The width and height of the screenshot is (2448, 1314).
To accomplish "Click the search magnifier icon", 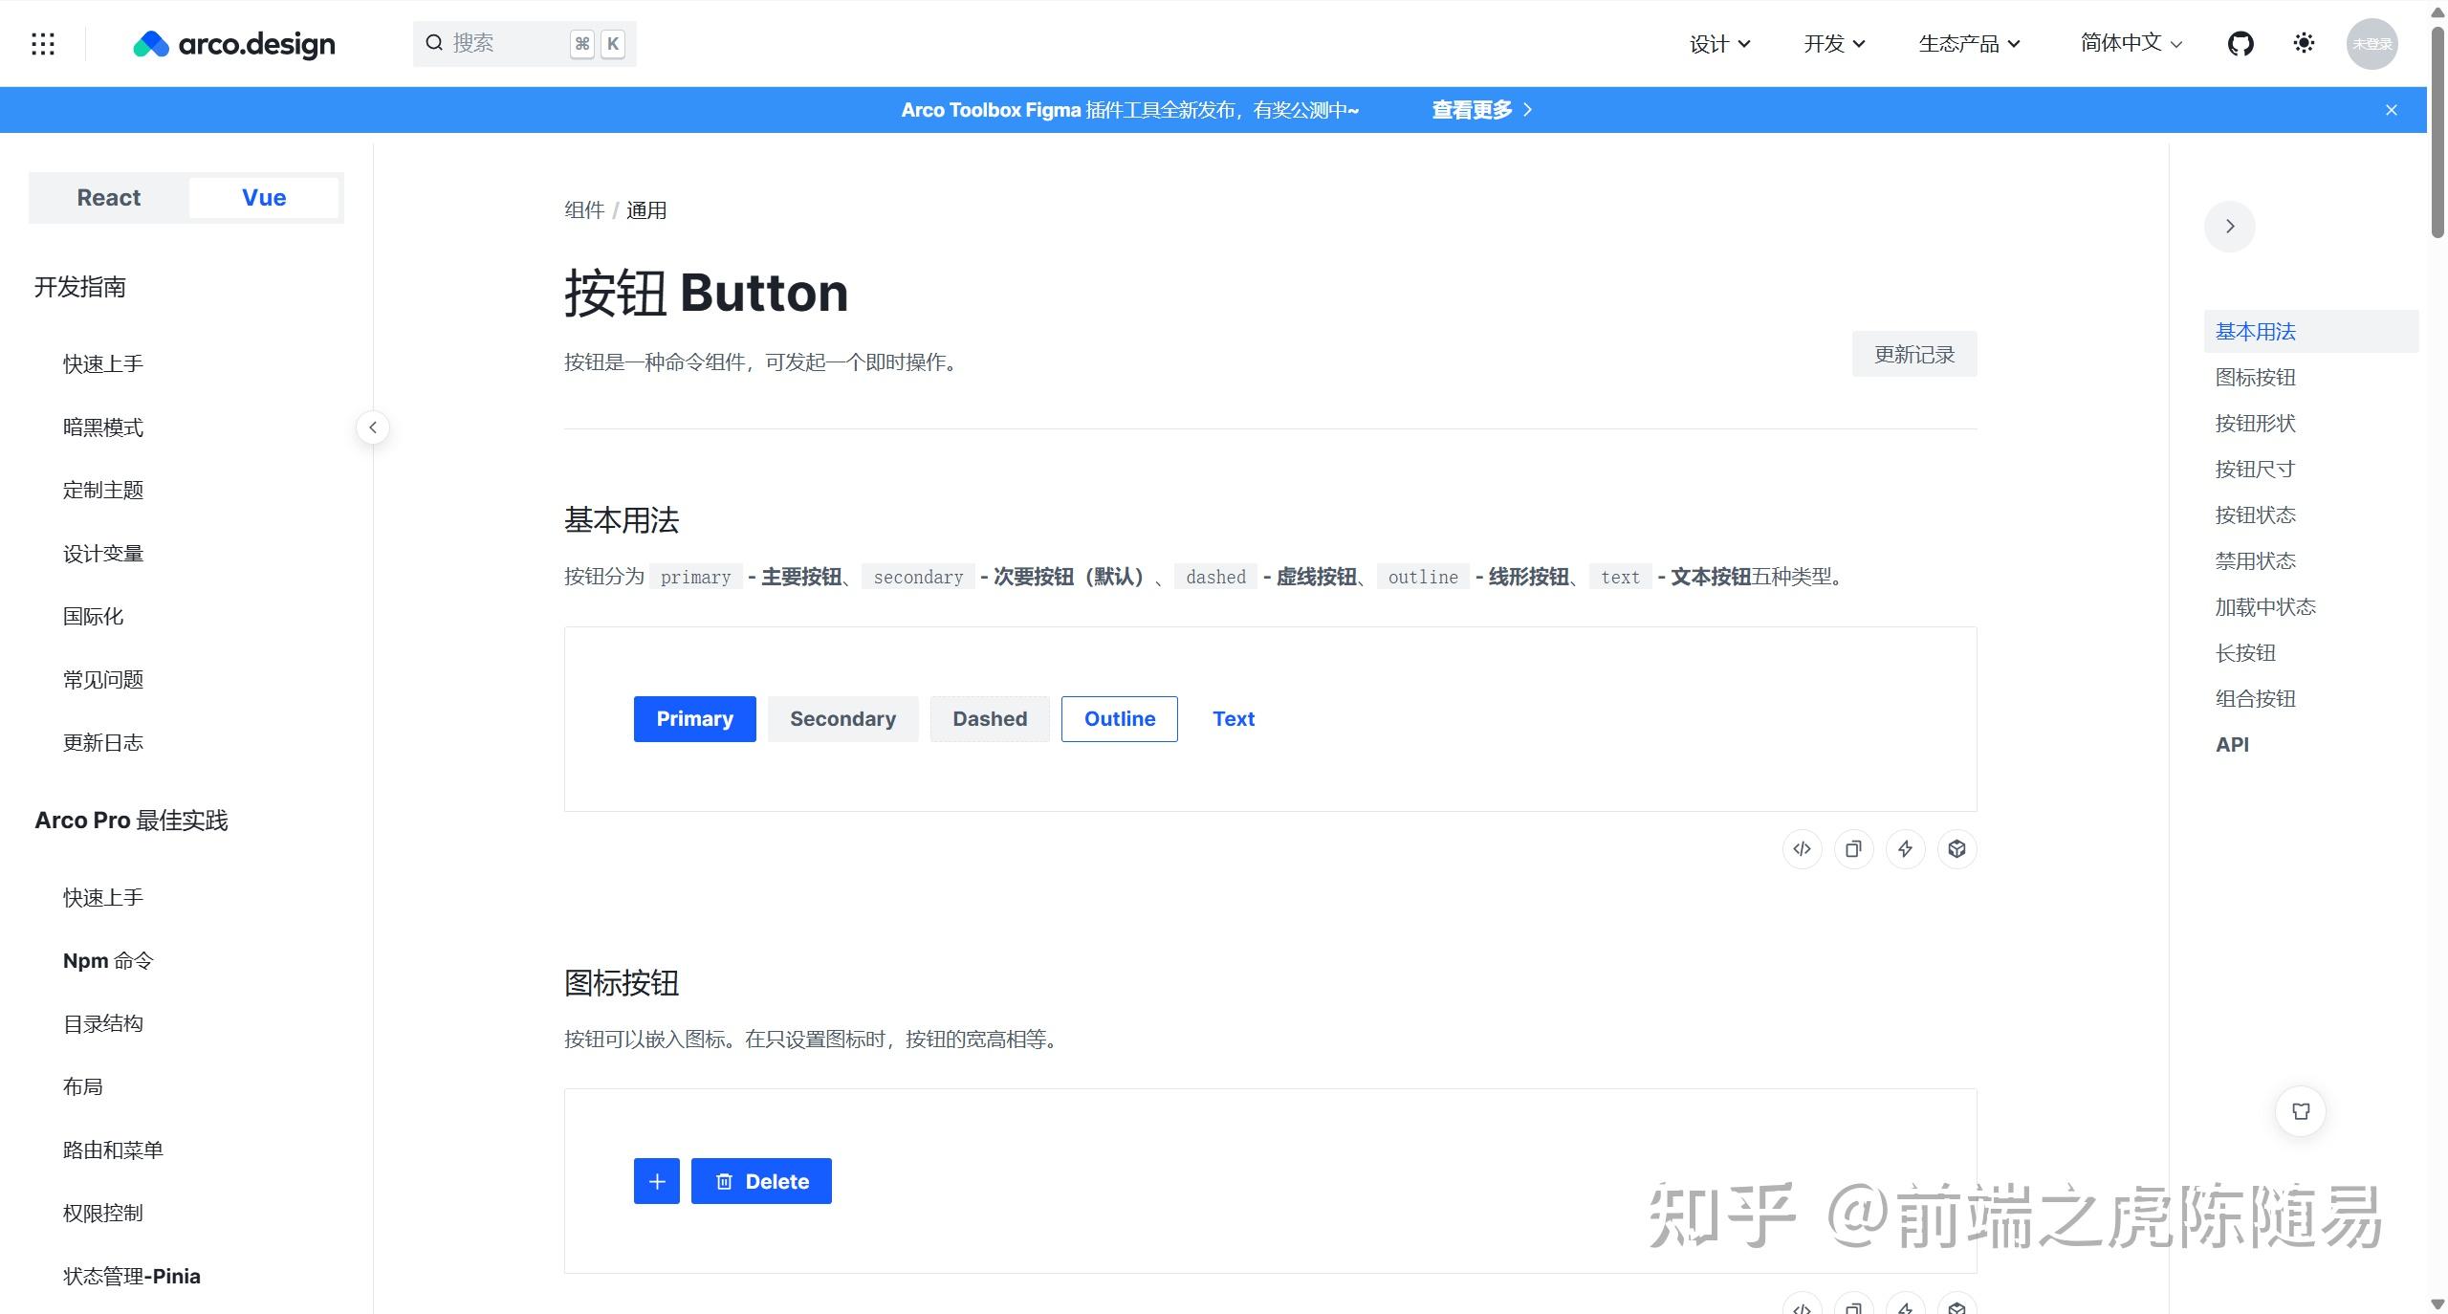I will 435,43.
